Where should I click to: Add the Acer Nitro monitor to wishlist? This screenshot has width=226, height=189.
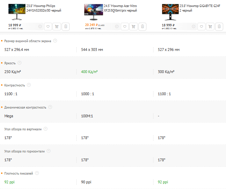tap(125, 26)
